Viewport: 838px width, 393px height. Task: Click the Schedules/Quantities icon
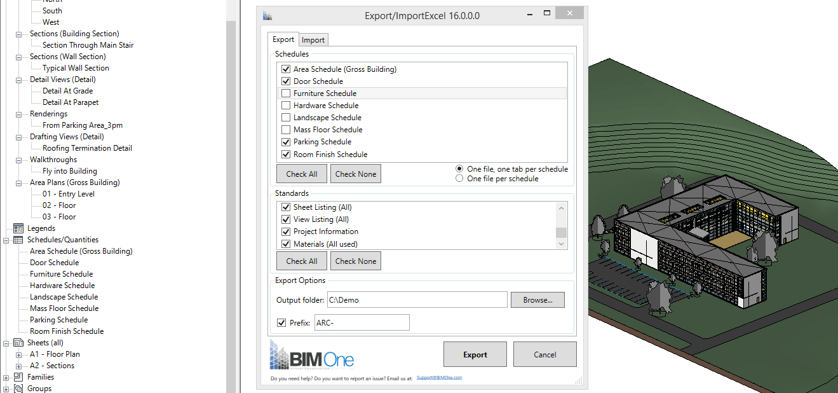pos(17,239)
